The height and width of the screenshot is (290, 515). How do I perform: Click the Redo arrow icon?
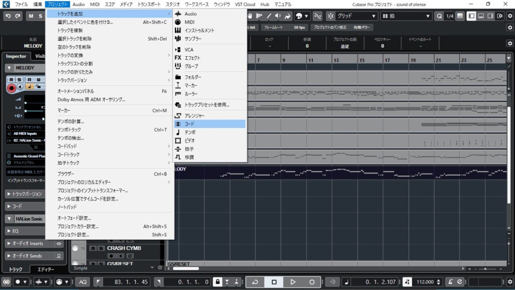tap(19, 16)
